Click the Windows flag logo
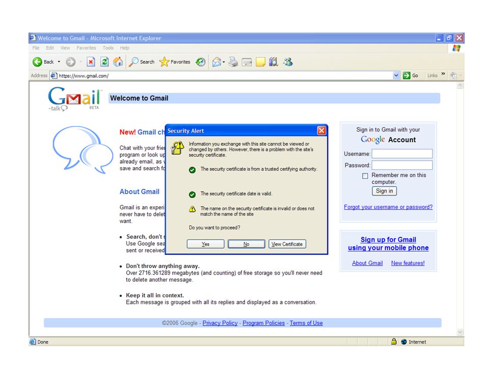 pyautogui.click(x=456, y=48)
